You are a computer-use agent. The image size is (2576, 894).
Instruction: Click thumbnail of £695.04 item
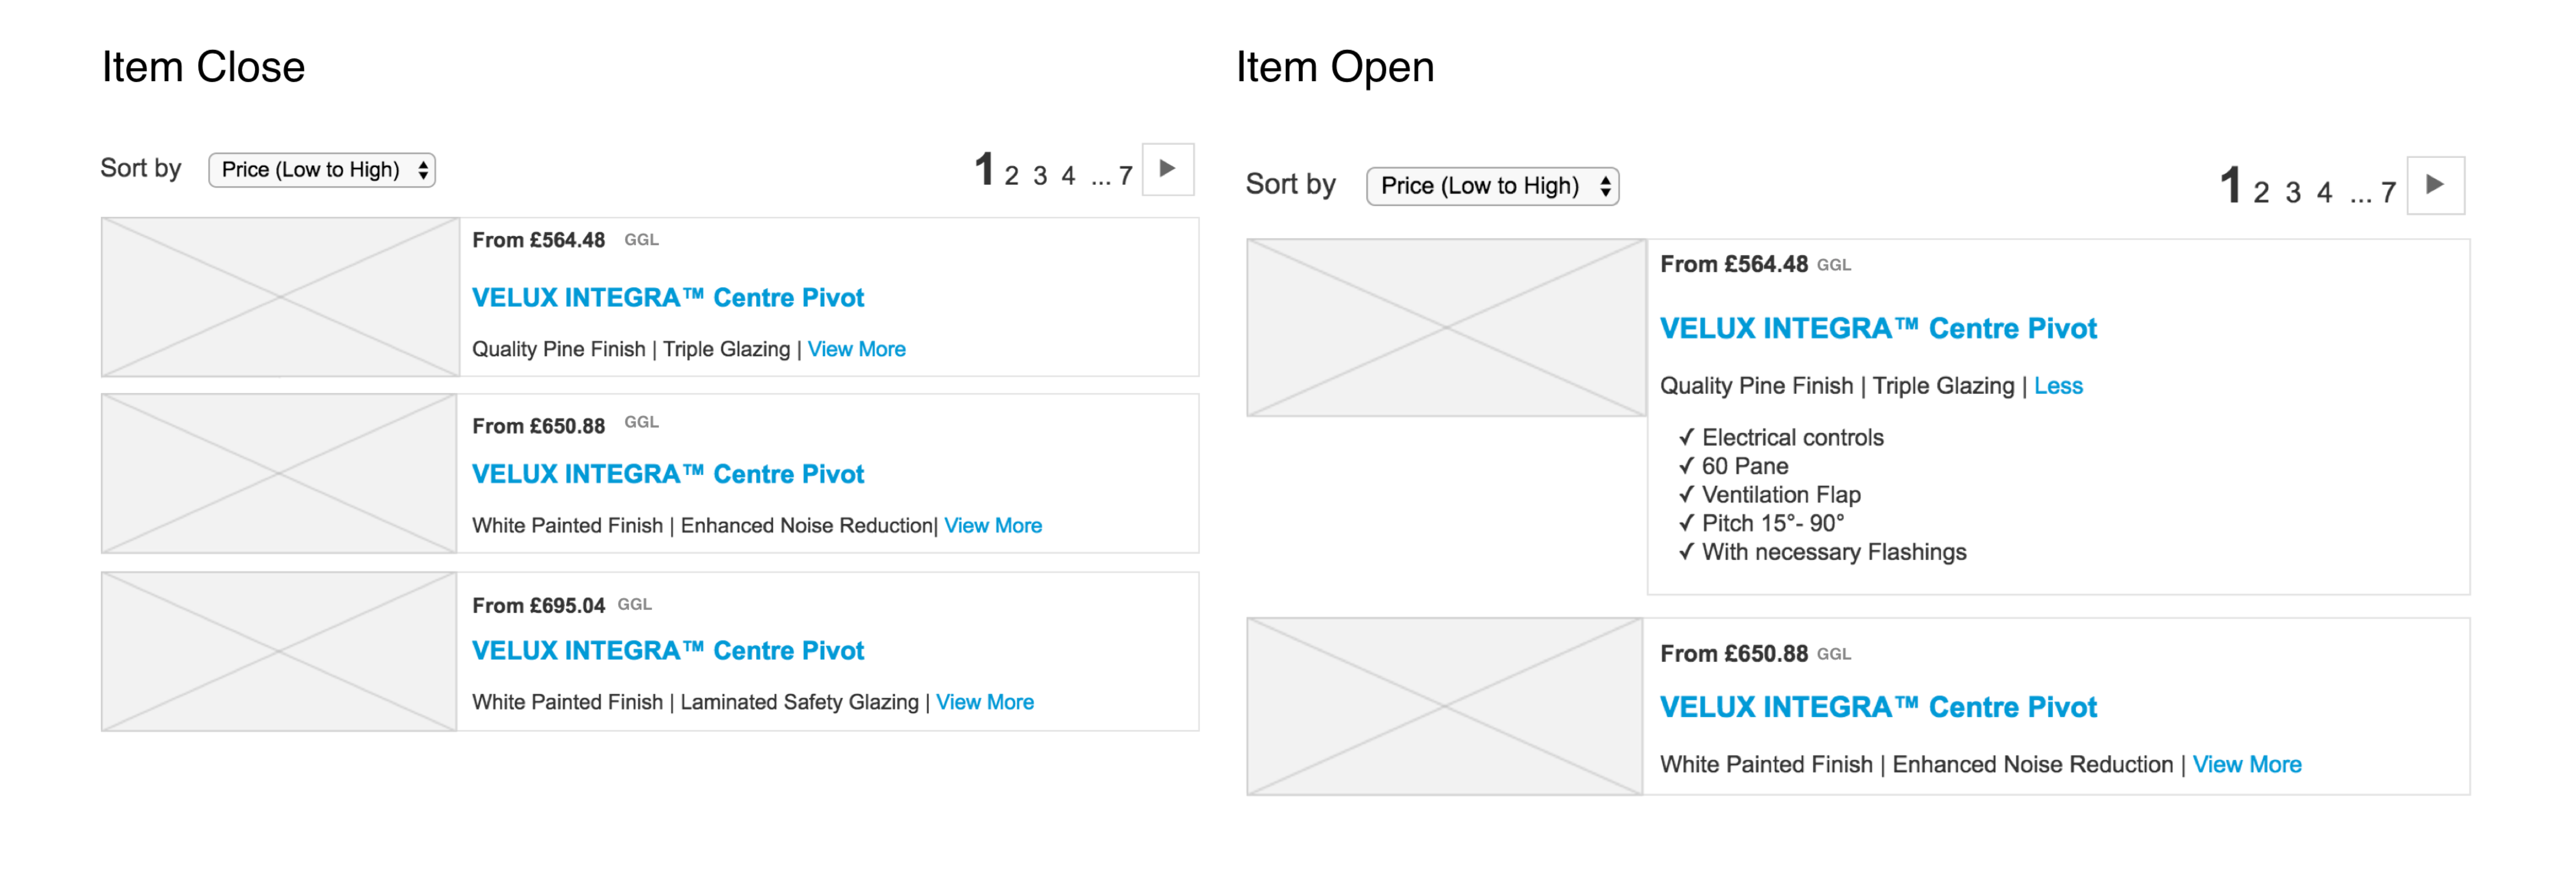click(x=279, y=651)
